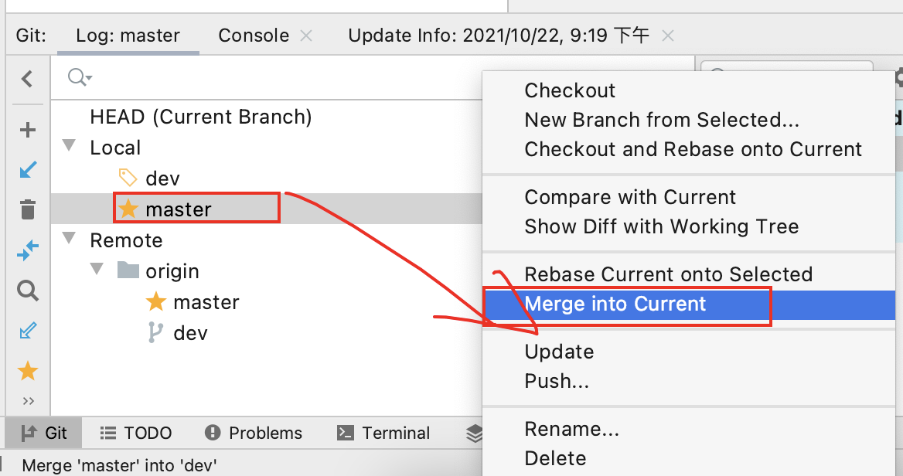
Task: Open the Terminal tool window
Action: pos(384,433)
